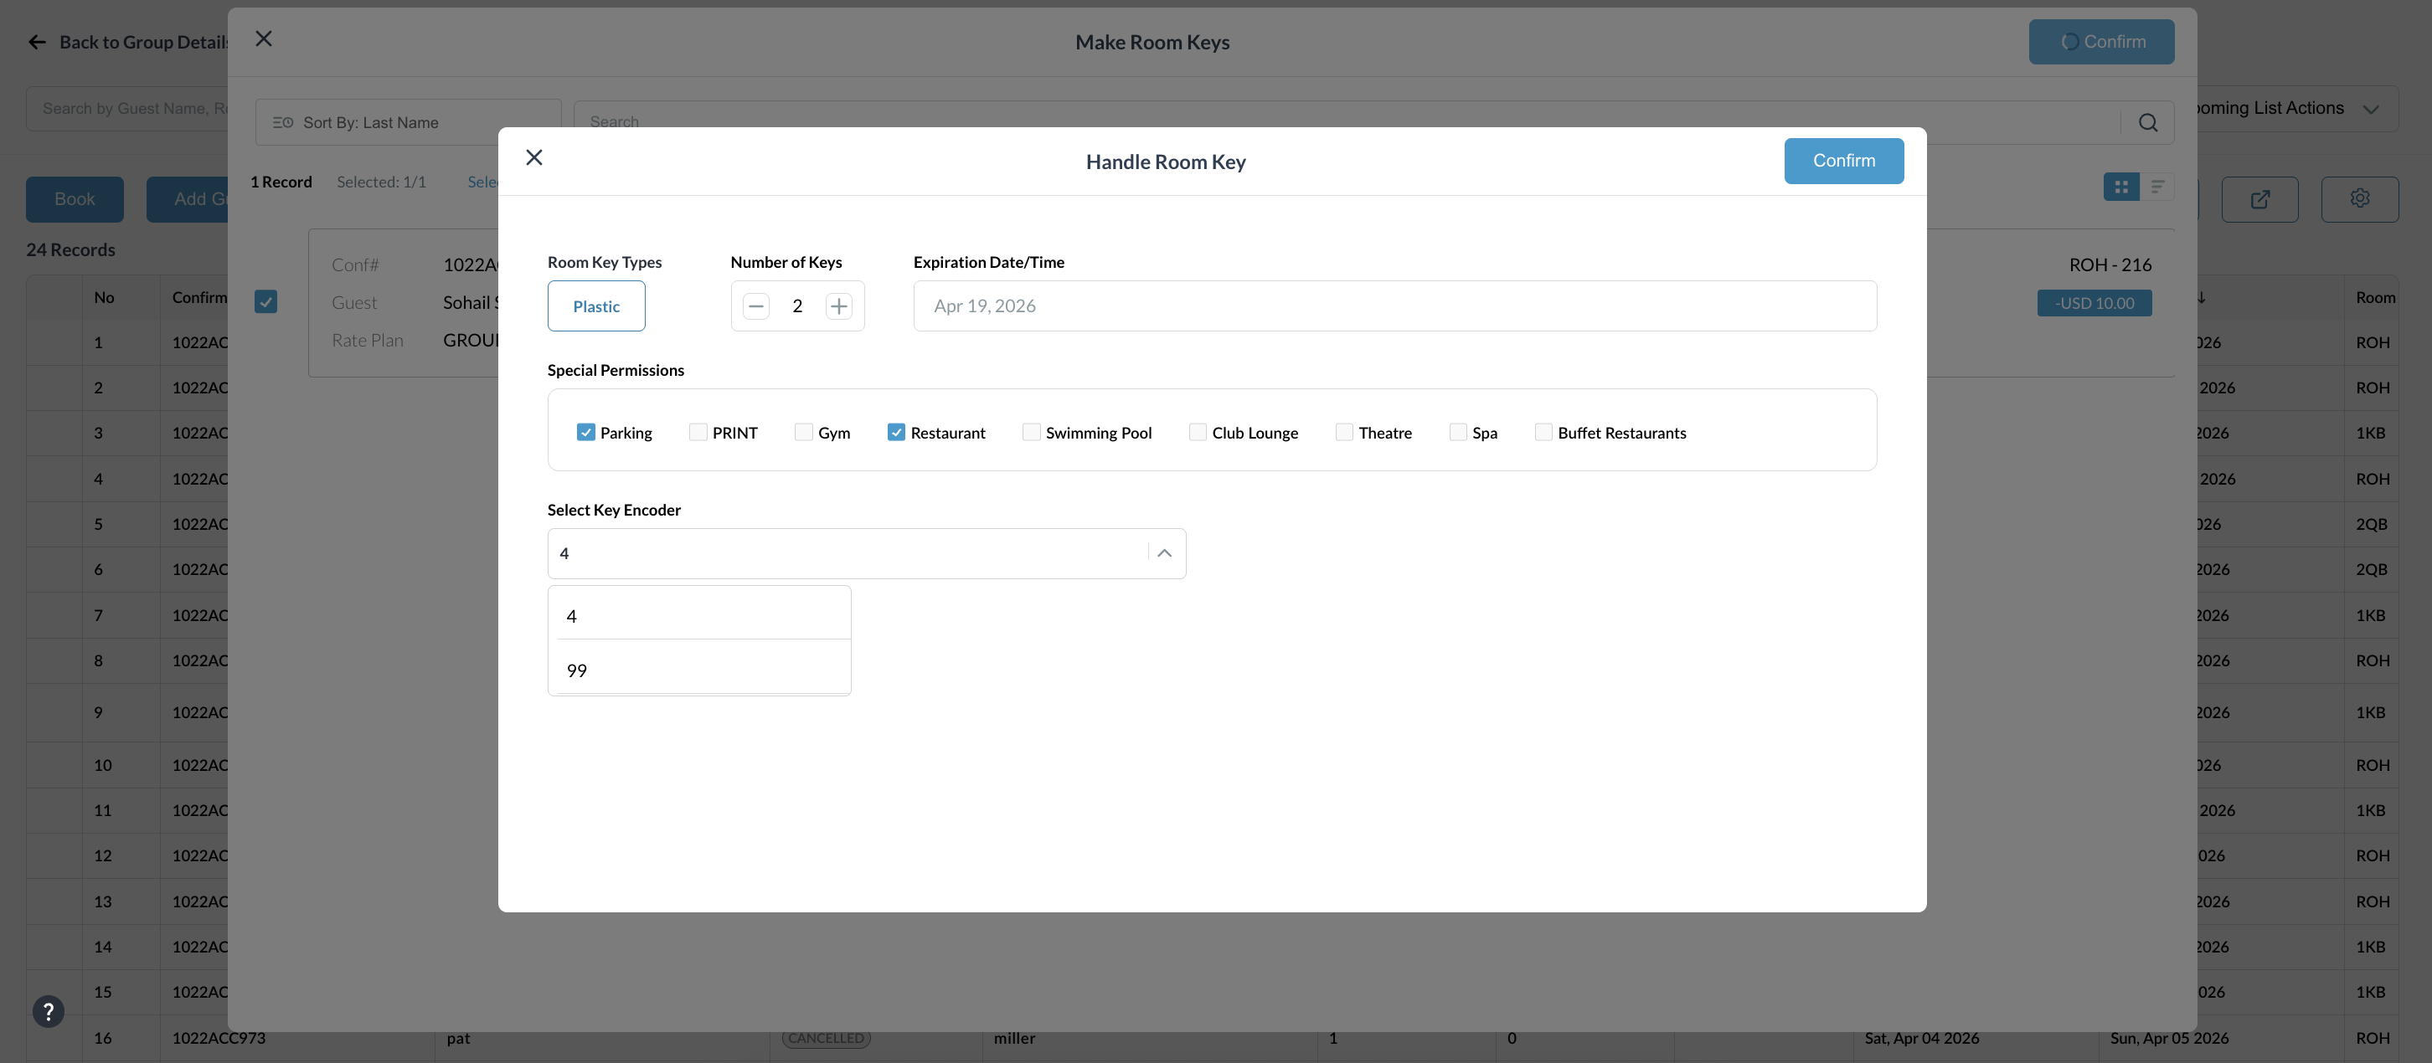Viewport: 2432px width, 1063px height.
Task: Click the help question mark icon
Action: (48, 1012)
